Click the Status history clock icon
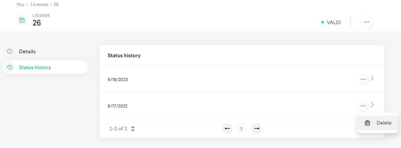401x148 pixels. (10, 68)
